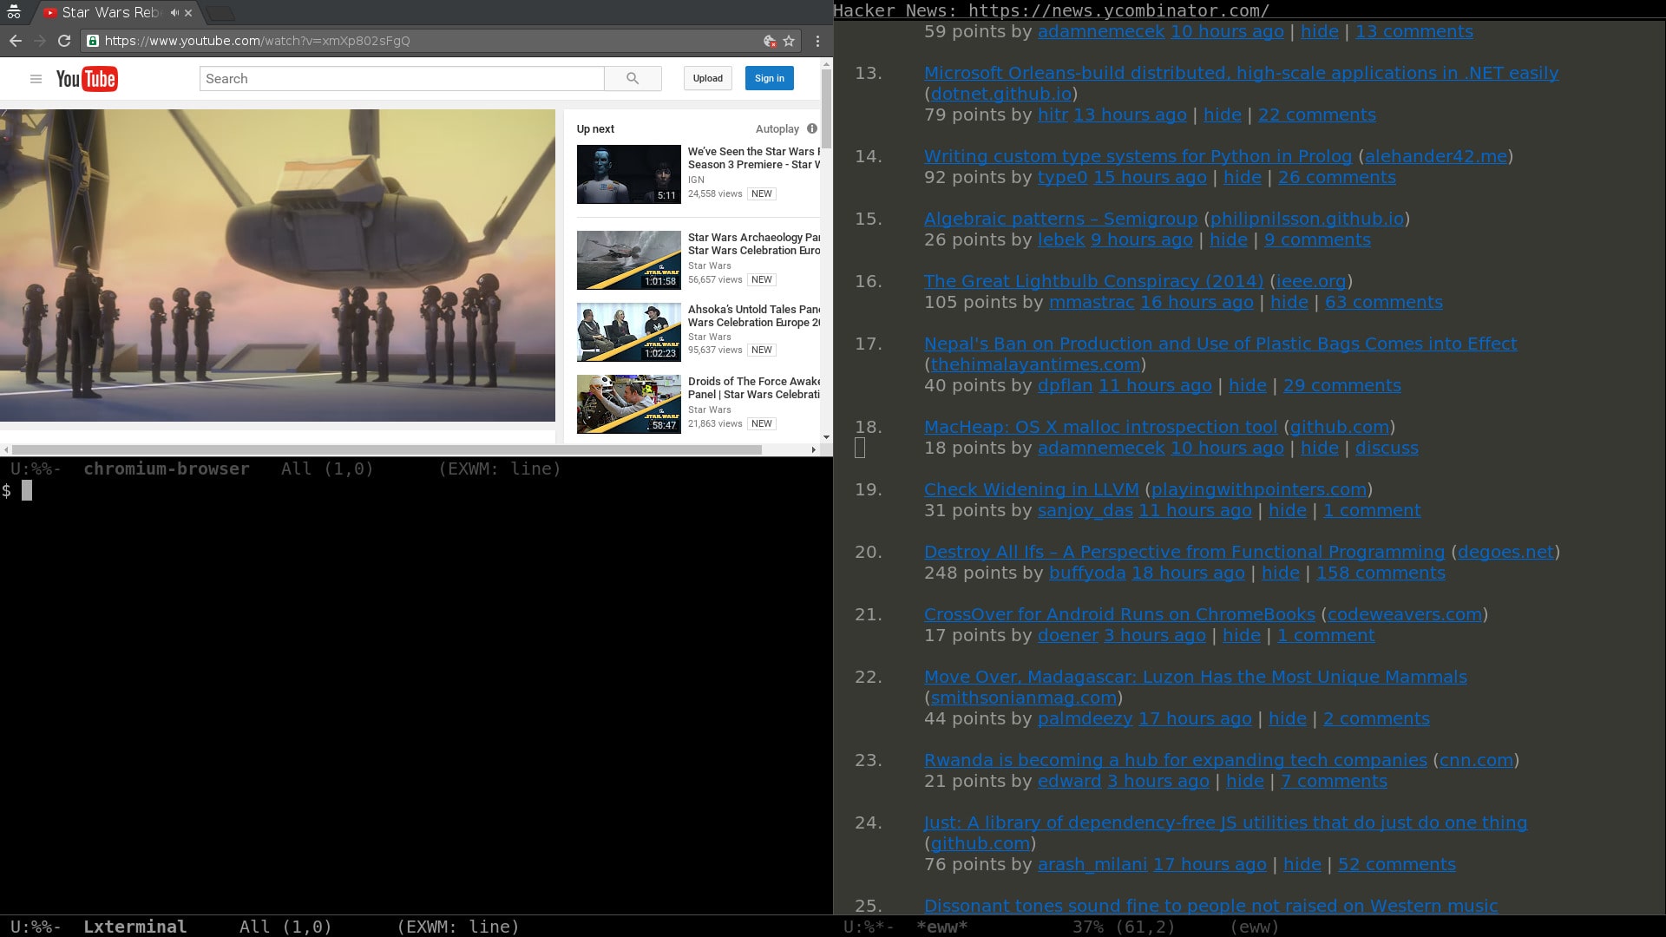Click the YouTube horizontal scrollbar
The height and width of the screenshot is (937, 1666).
pos(386,449)
